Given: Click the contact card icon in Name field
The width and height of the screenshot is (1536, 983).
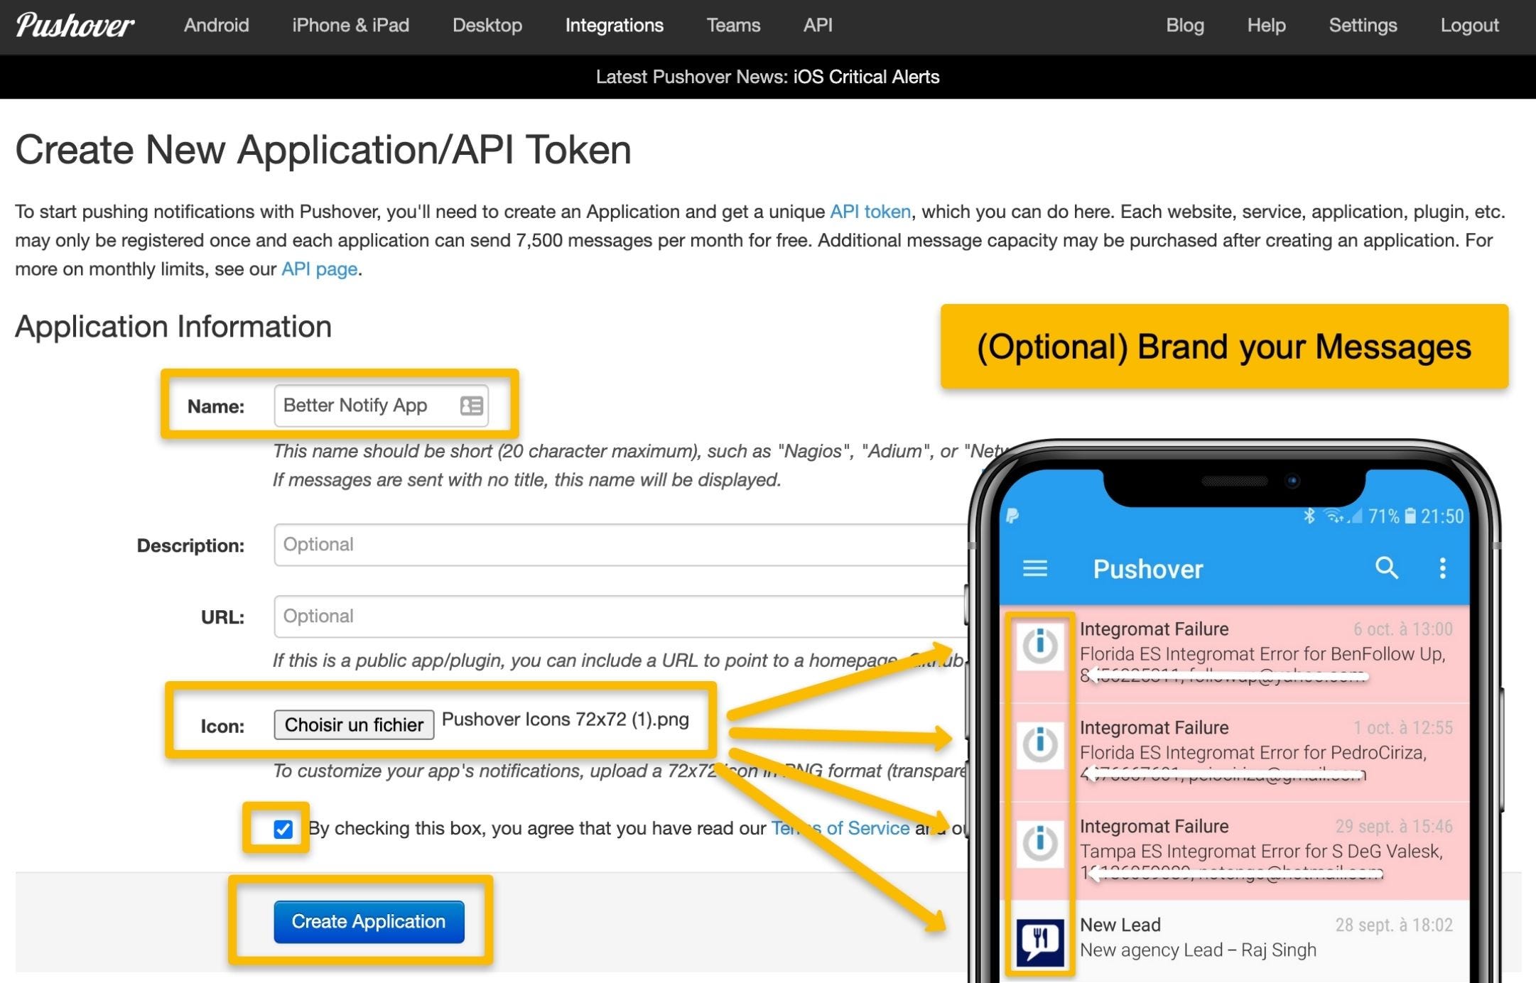Looking at the screenshot, I should [471, 406].
